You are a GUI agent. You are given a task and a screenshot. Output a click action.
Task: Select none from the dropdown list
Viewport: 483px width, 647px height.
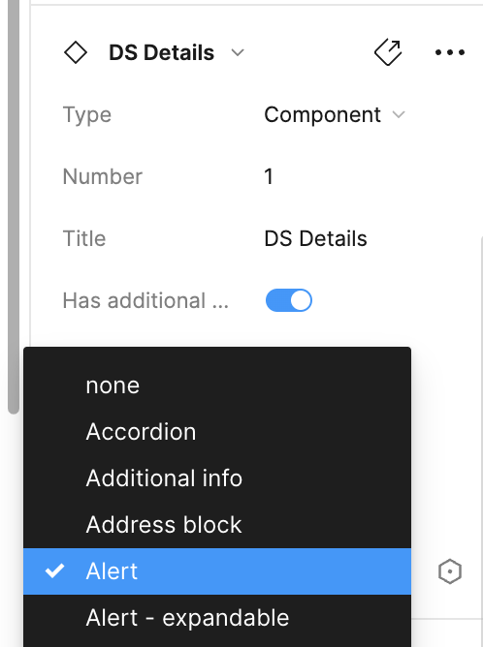[x=217, y=385]
